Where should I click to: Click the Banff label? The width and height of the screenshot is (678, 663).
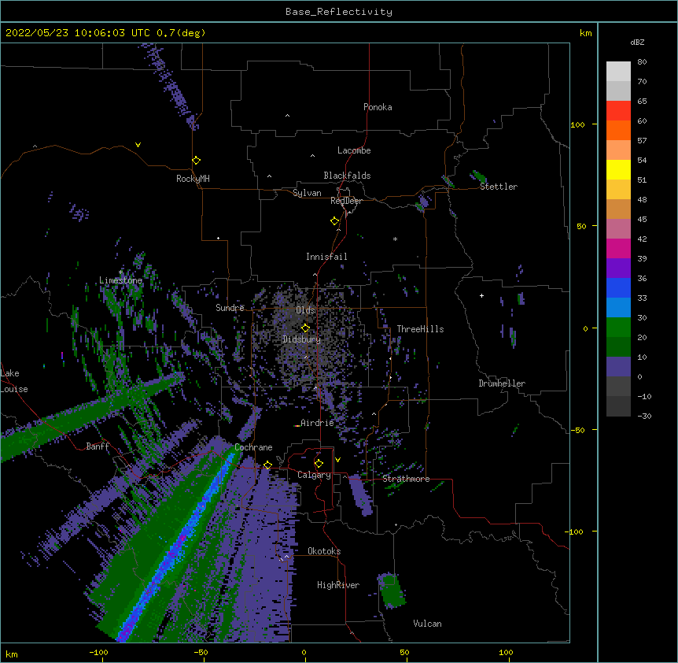point(98,446)
